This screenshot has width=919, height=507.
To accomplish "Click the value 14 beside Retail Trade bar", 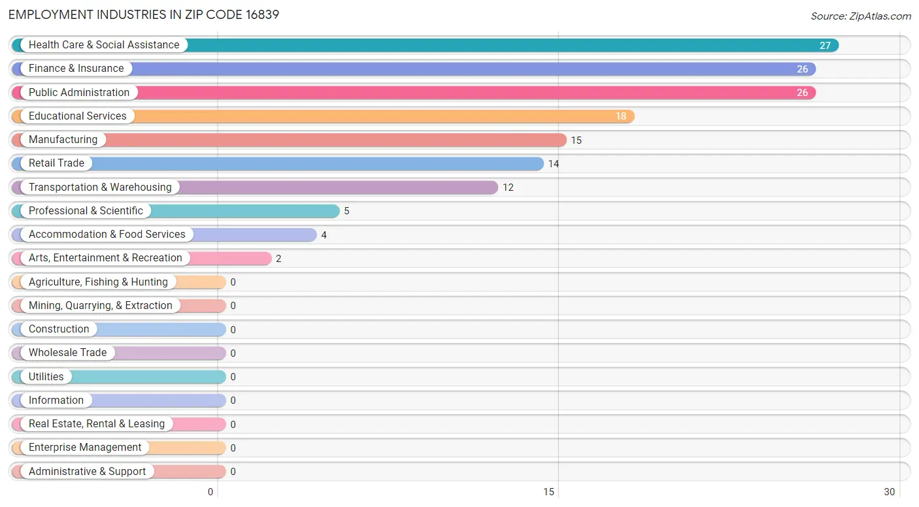I will [554, 164].
